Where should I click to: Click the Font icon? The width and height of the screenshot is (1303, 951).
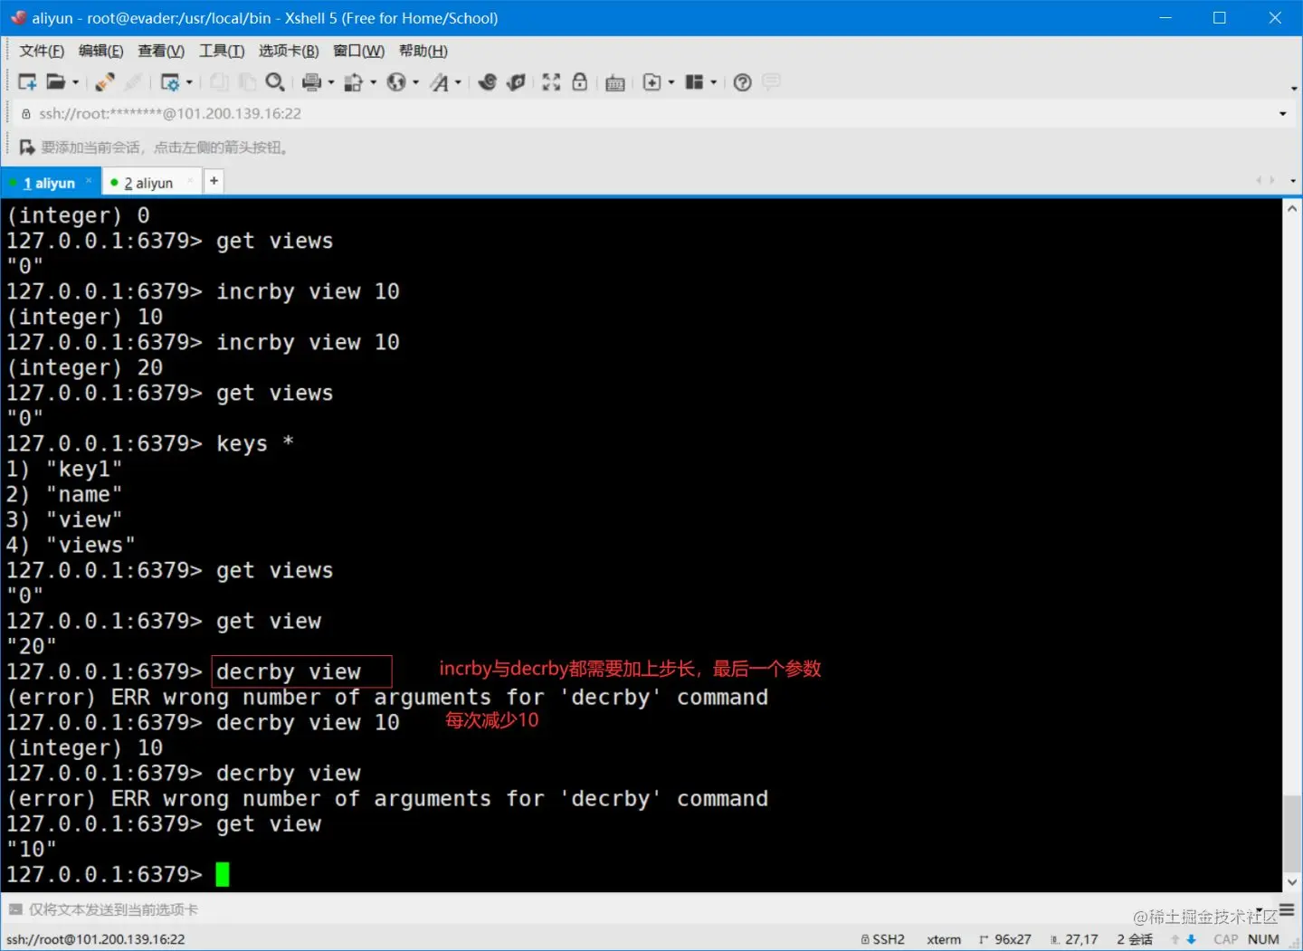(440, 82)
